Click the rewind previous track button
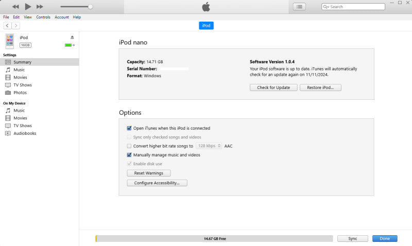 coord(15,7)
